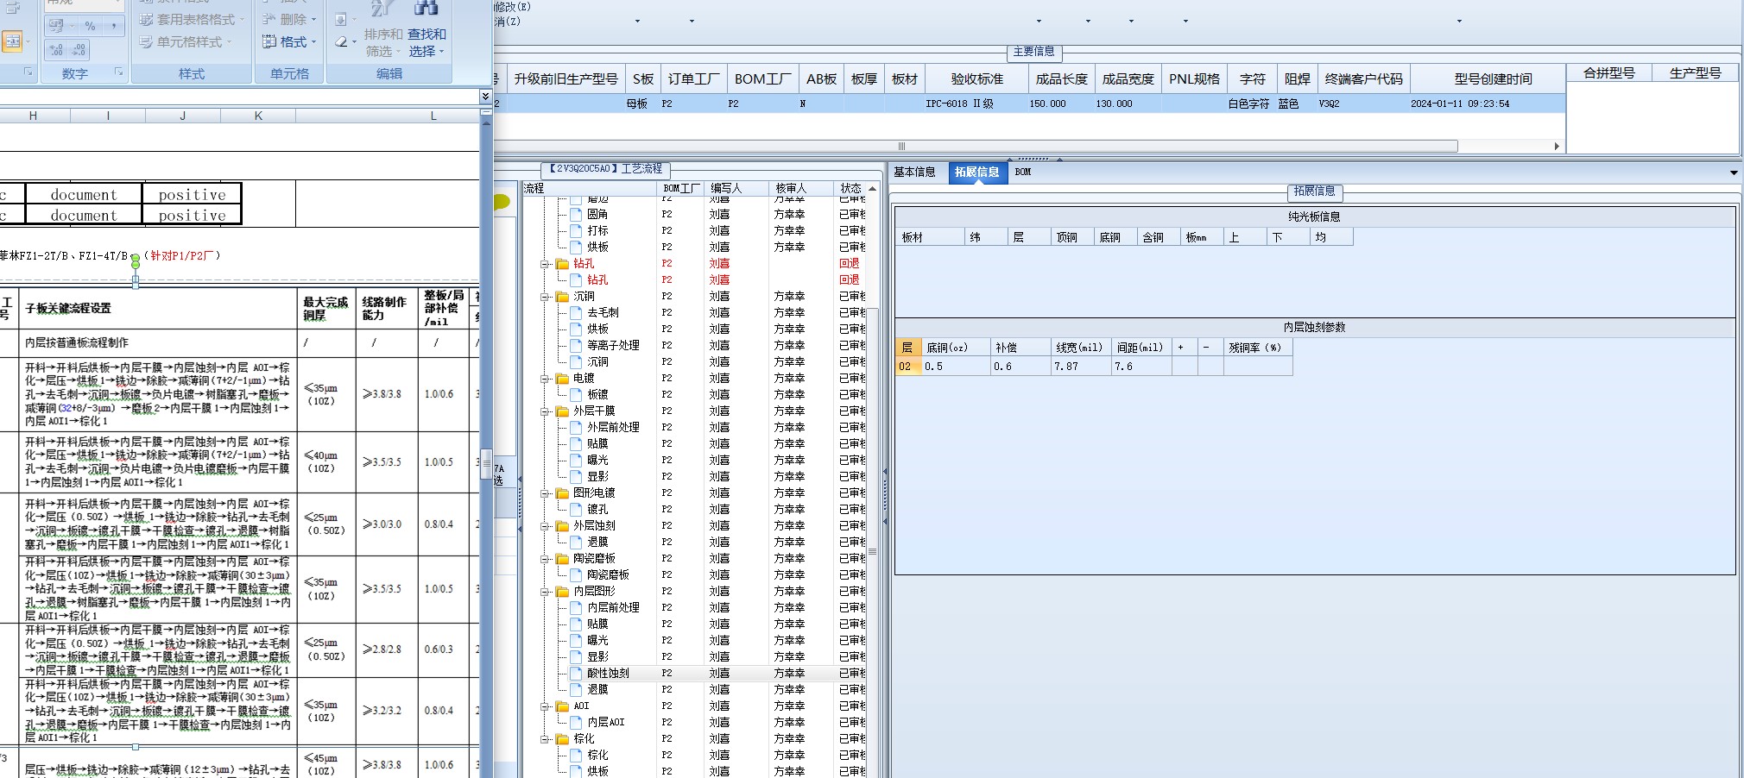Collapse the 外层蚀刻 tree node
The image size is (1744, 778).
(545, 526)
